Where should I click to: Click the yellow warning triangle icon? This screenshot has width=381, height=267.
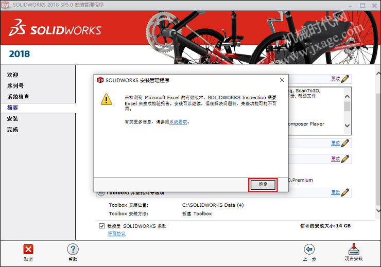[x=107, y=99]
